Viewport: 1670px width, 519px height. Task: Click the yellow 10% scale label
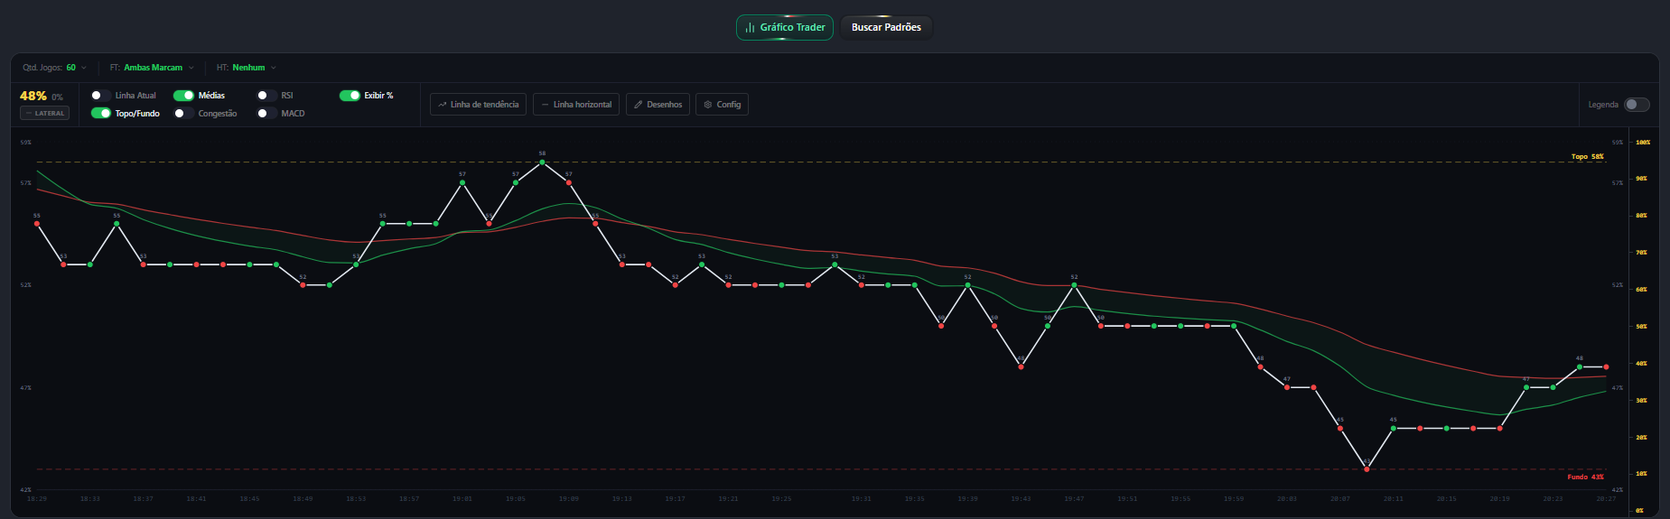click(x=1641, y=474)
